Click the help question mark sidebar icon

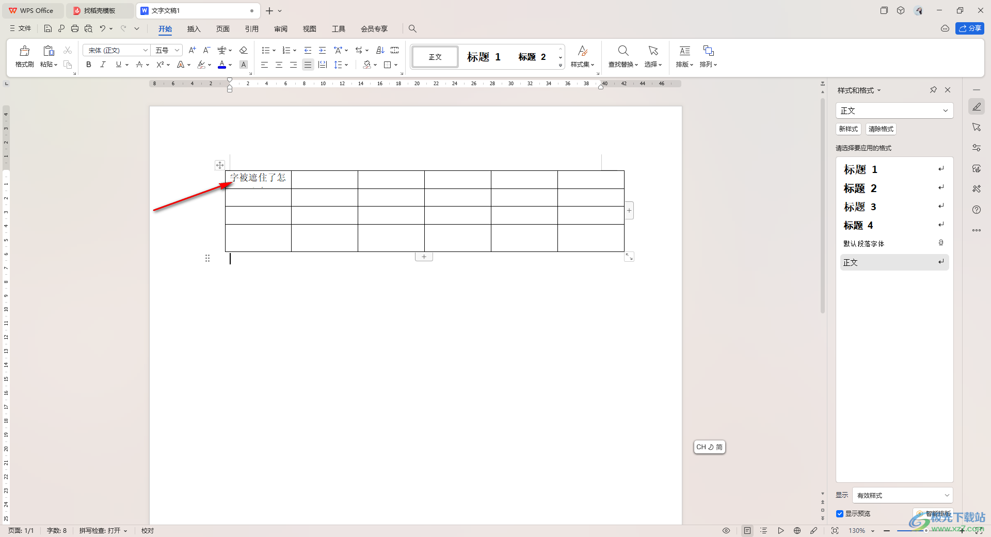pos(977,210)
